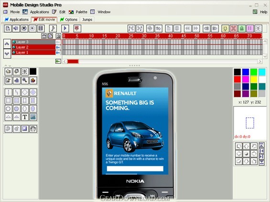Image resolution: width=270 pixels, height=202 pixels.
Task: Click the green toolbar icon
Action: click(242, 28)
